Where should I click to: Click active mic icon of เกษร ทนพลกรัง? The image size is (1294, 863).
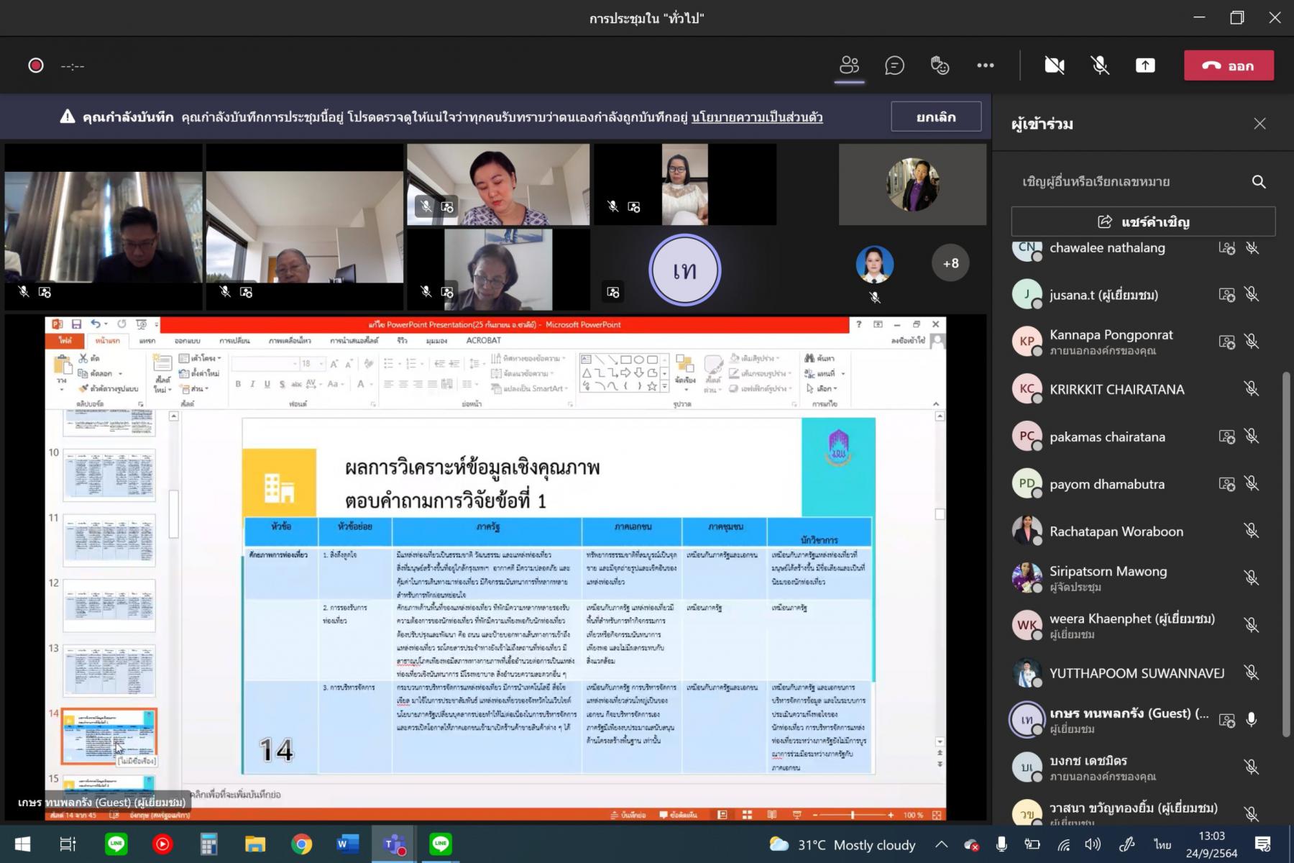tap(1252, 720)
